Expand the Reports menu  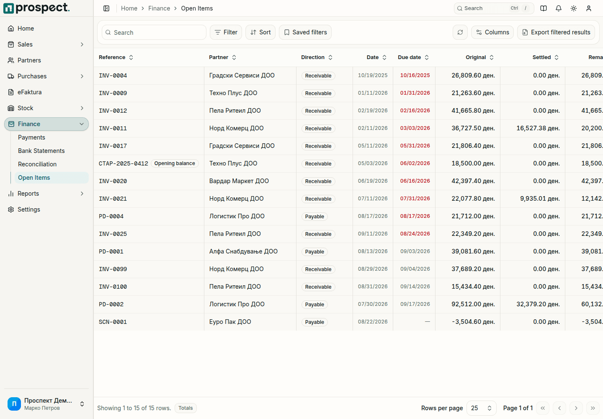[46, 194]
